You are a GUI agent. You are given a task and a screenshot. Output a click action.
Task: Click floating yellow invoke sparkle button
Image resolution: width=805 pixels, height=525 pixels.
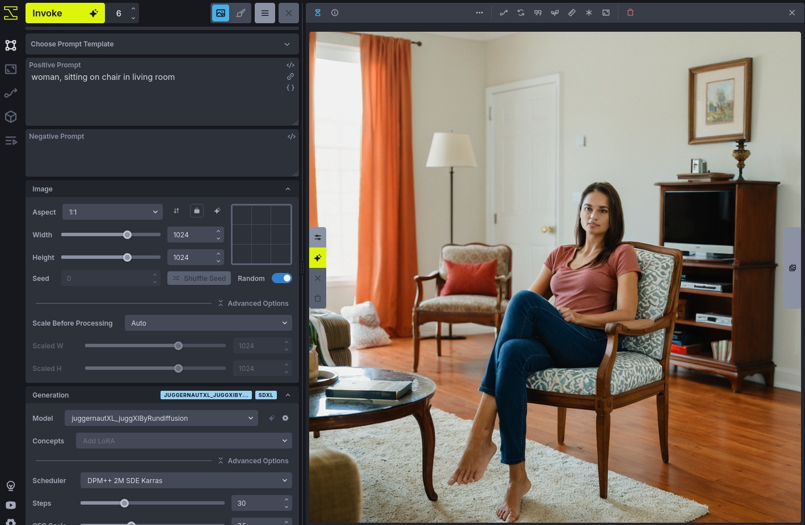(318, 258)
